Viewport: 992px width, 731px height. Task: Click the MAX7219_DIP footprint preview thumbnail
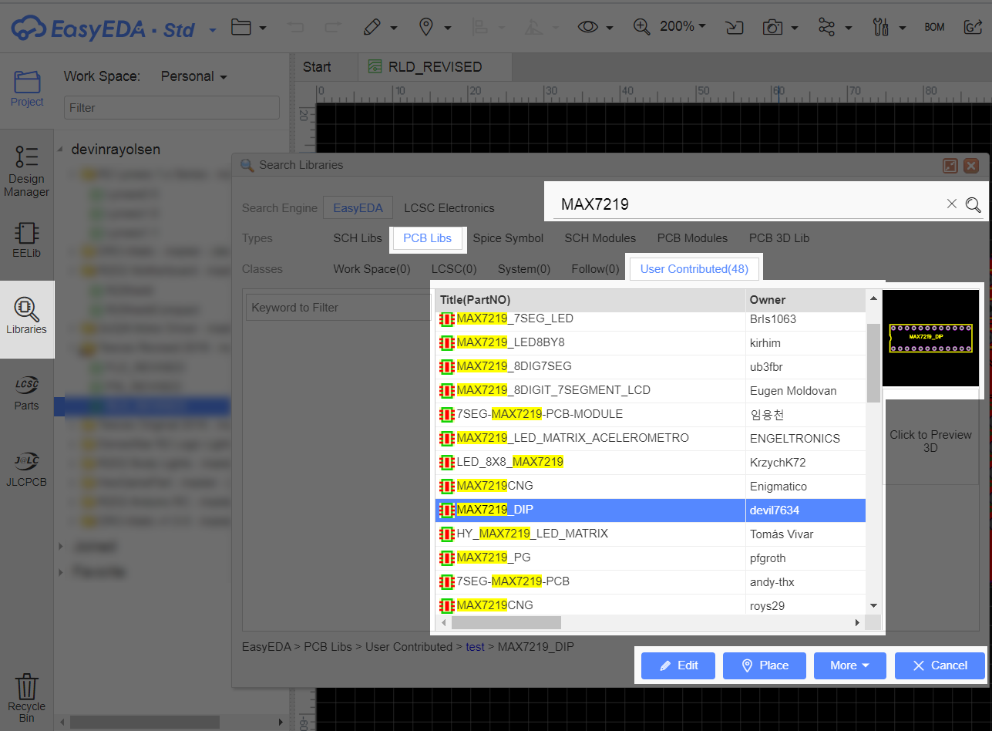coord(930,338)
